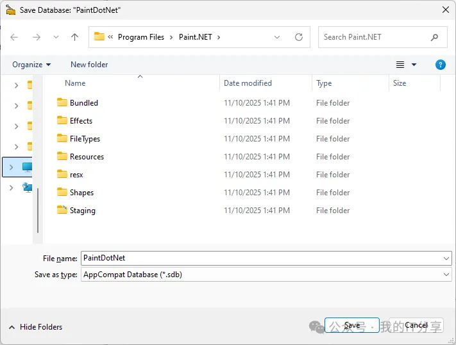Refresh the Paint.NET folder listing

(298, 37)
